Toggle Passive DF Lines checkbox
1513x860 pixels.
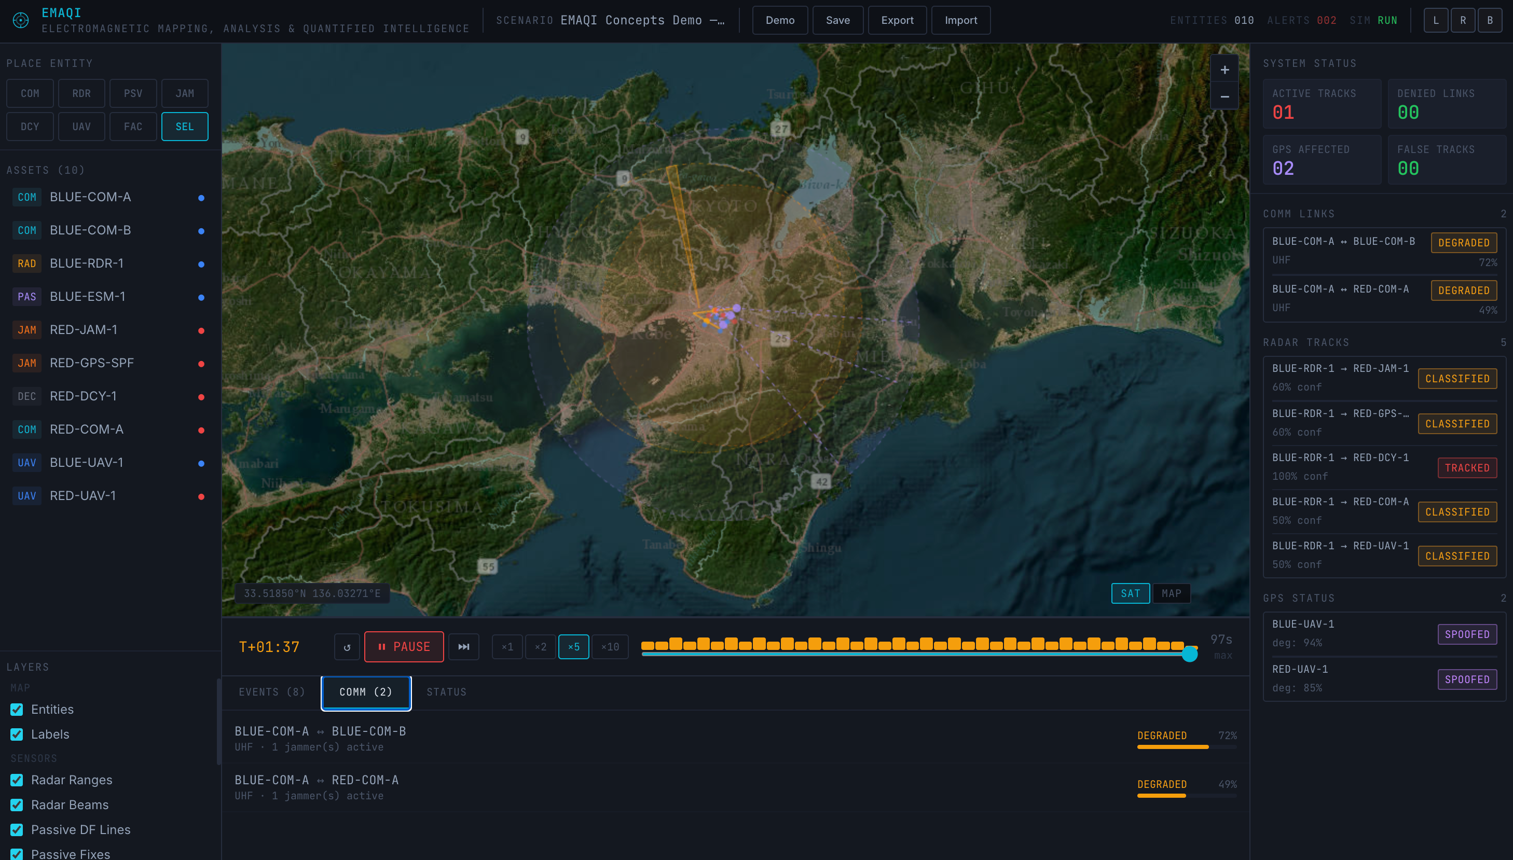coord(17,829)
